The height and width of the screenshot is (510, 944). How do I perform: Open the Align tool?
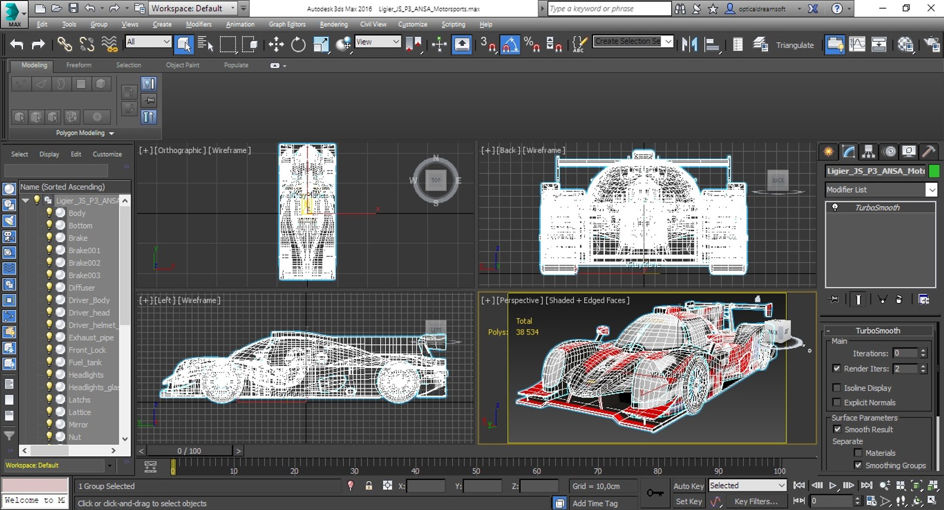(711, 44)
